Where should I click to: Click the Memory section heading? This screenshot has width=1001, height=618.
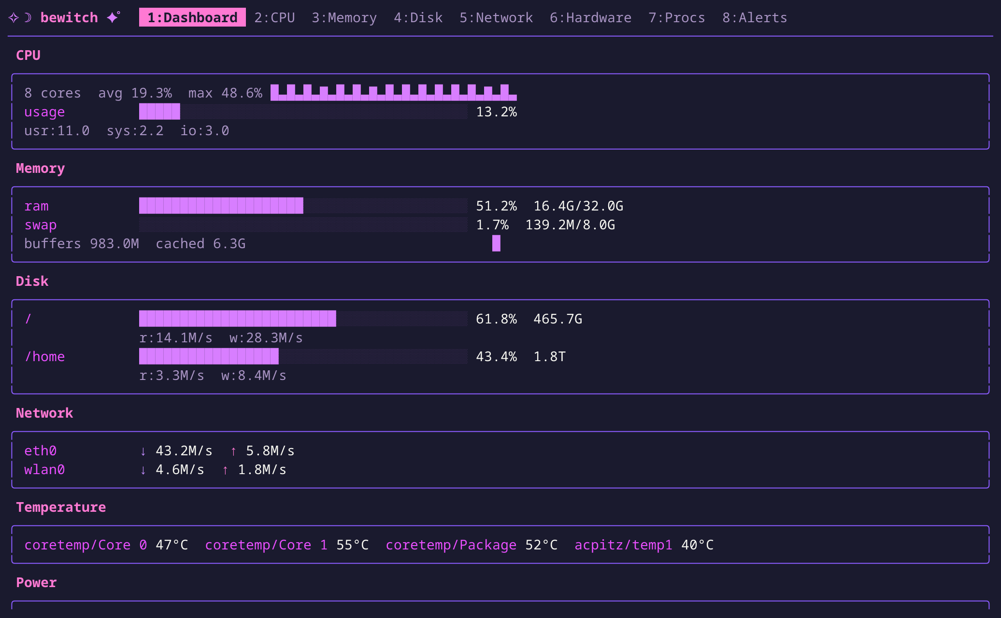(x=40, y=168)
